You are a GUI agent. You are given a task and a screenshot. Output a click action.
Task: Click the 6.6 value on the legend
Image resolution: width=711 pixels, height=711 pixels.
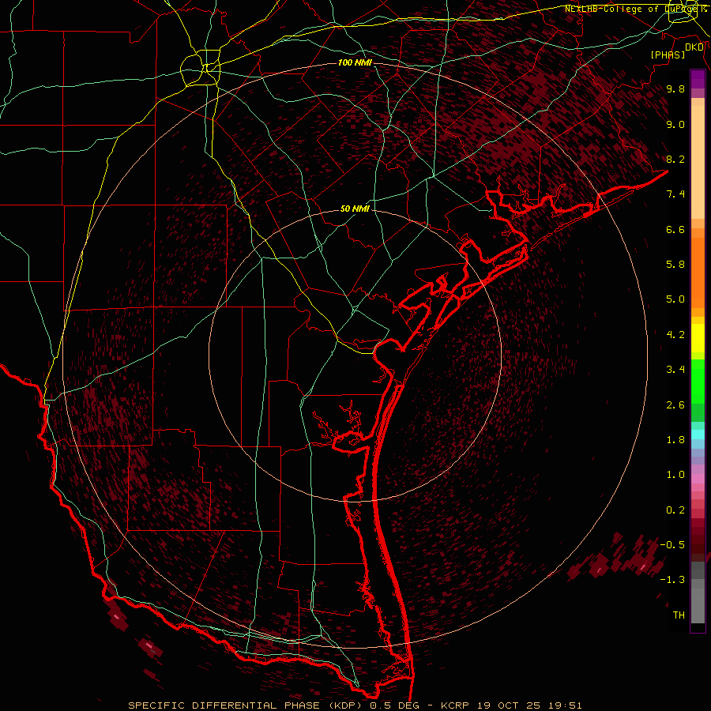point(675,229)
